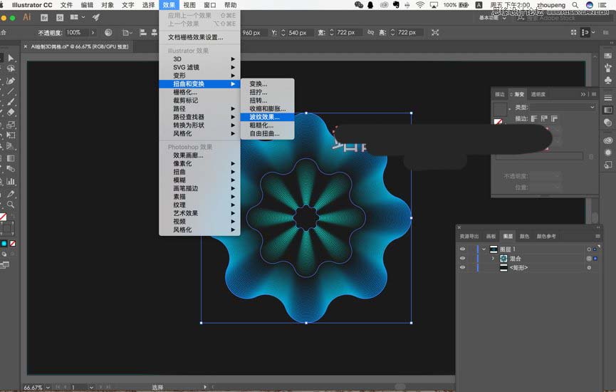Select the Scale tool
The width and height of the screenshot is (616, 392).
pyautogui.click(x=11, y=125)
